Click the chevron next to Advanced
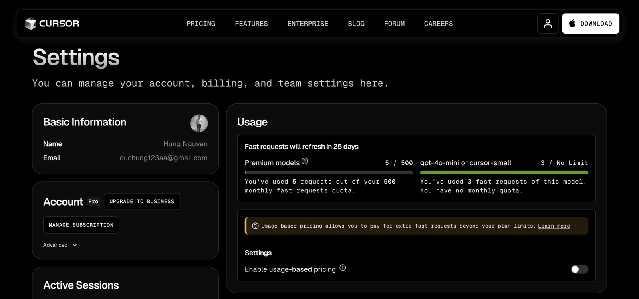The height and width of the screenshot is (299, 639). [x=75, y=245]
